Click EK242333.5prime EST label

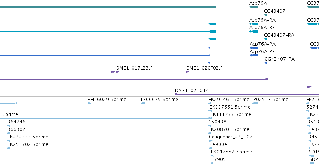28,137
